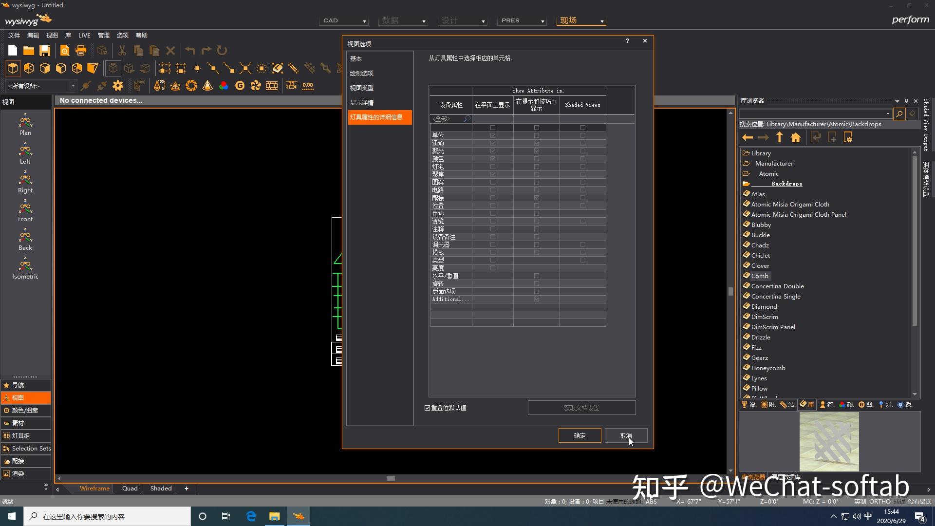Click the Print toolbar icon
Image resolution: width=935 pixels, height=526 pixels.
[81, 51]
